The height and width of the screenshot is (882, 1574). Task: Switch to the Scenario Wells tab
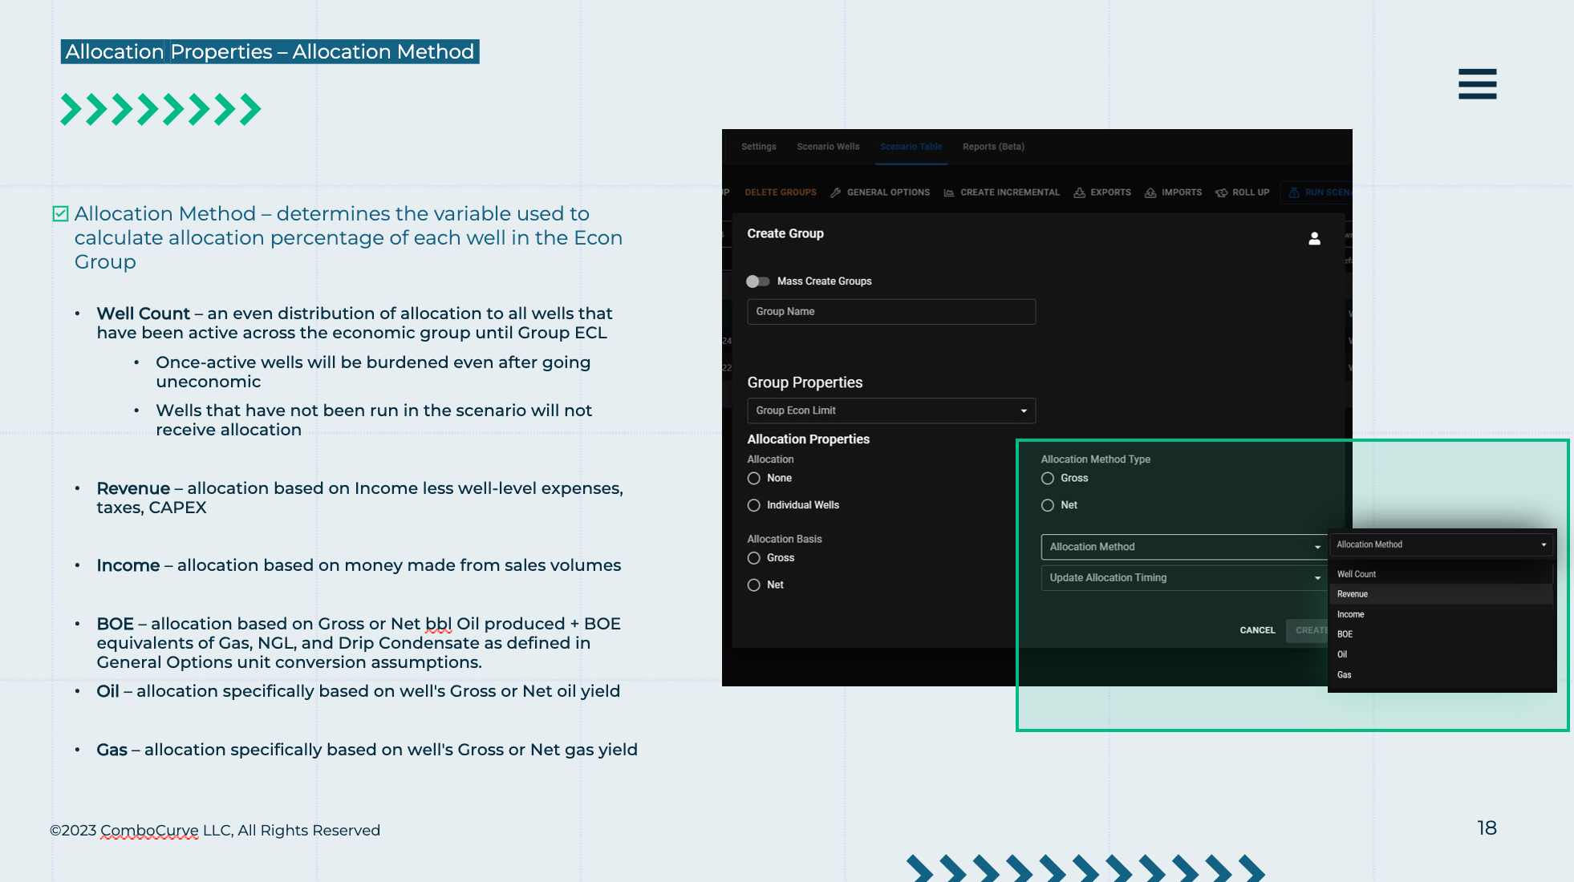828,147
